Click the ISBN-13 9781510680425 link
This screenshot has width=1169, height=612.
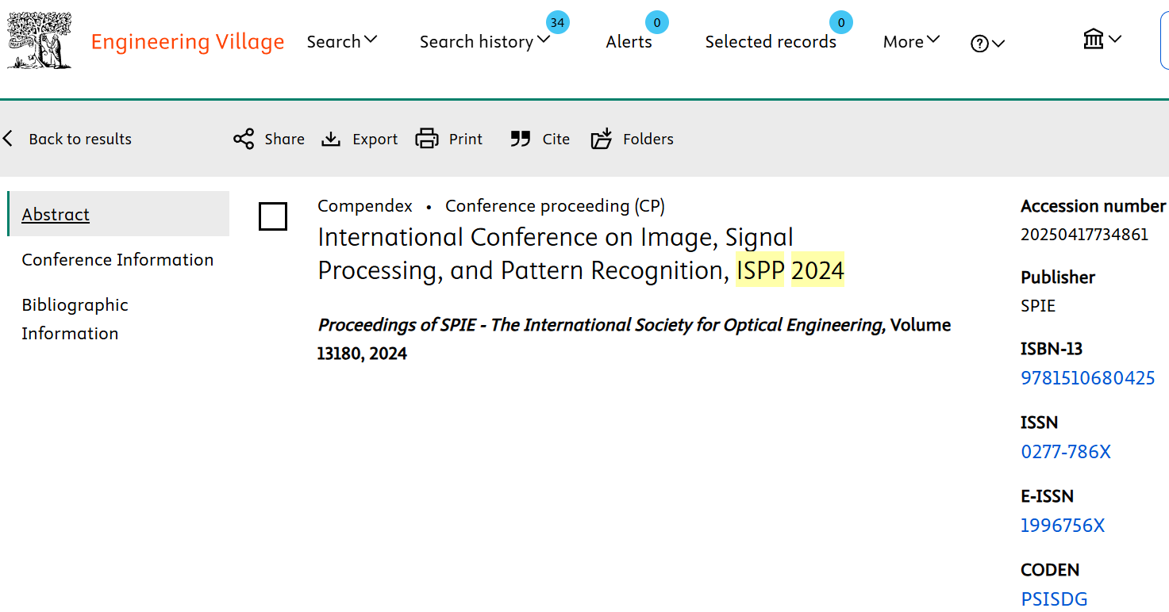point(1087,378)
